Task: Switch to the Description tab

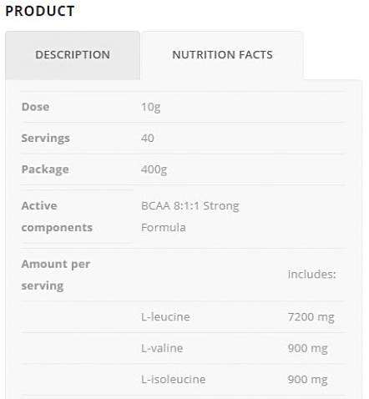Action: click(x=73, y=55)
